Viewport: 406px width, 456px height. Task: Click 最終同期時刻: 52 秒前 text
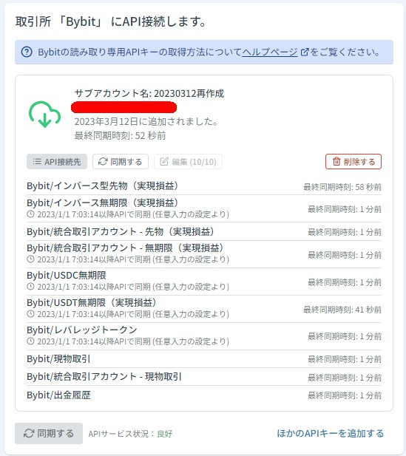pos(121,135)
